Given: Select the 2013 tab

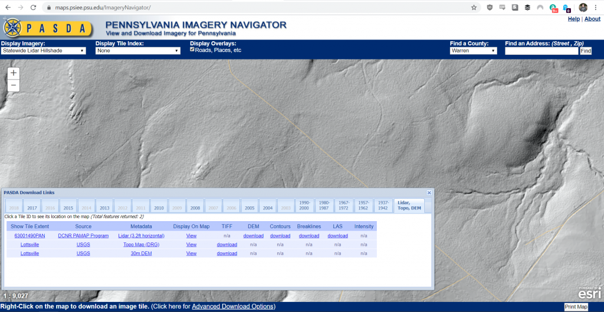Looking at the screenshot, I should coord(105,206).
